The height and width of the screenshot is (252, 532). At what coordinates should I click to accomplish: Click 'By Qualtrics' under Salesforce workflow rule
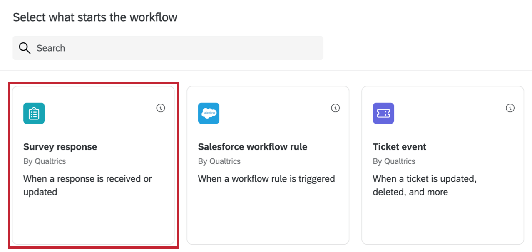tap(219, 161)
